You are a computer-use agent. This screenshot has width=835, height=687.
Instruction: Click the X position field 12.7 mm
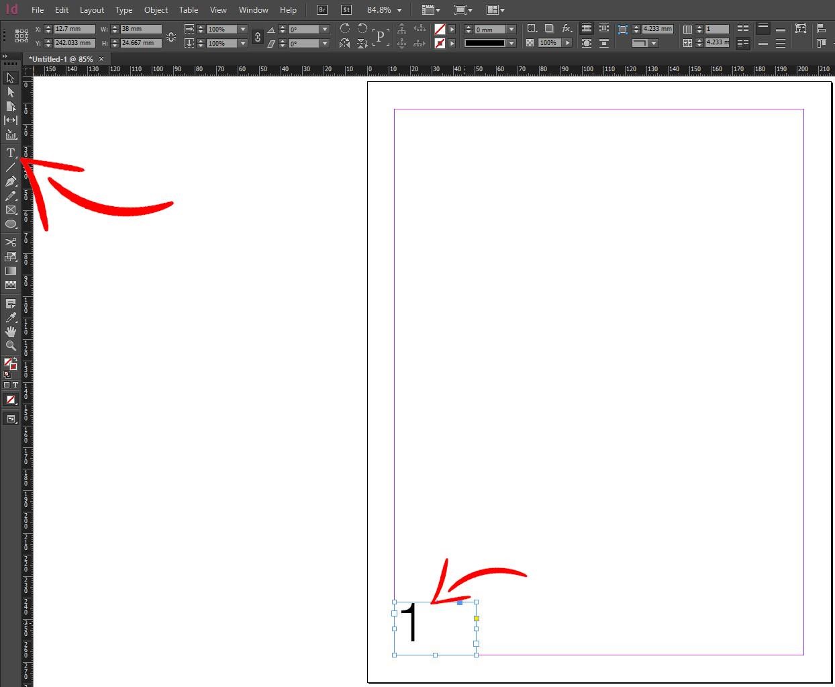point(75,30)
